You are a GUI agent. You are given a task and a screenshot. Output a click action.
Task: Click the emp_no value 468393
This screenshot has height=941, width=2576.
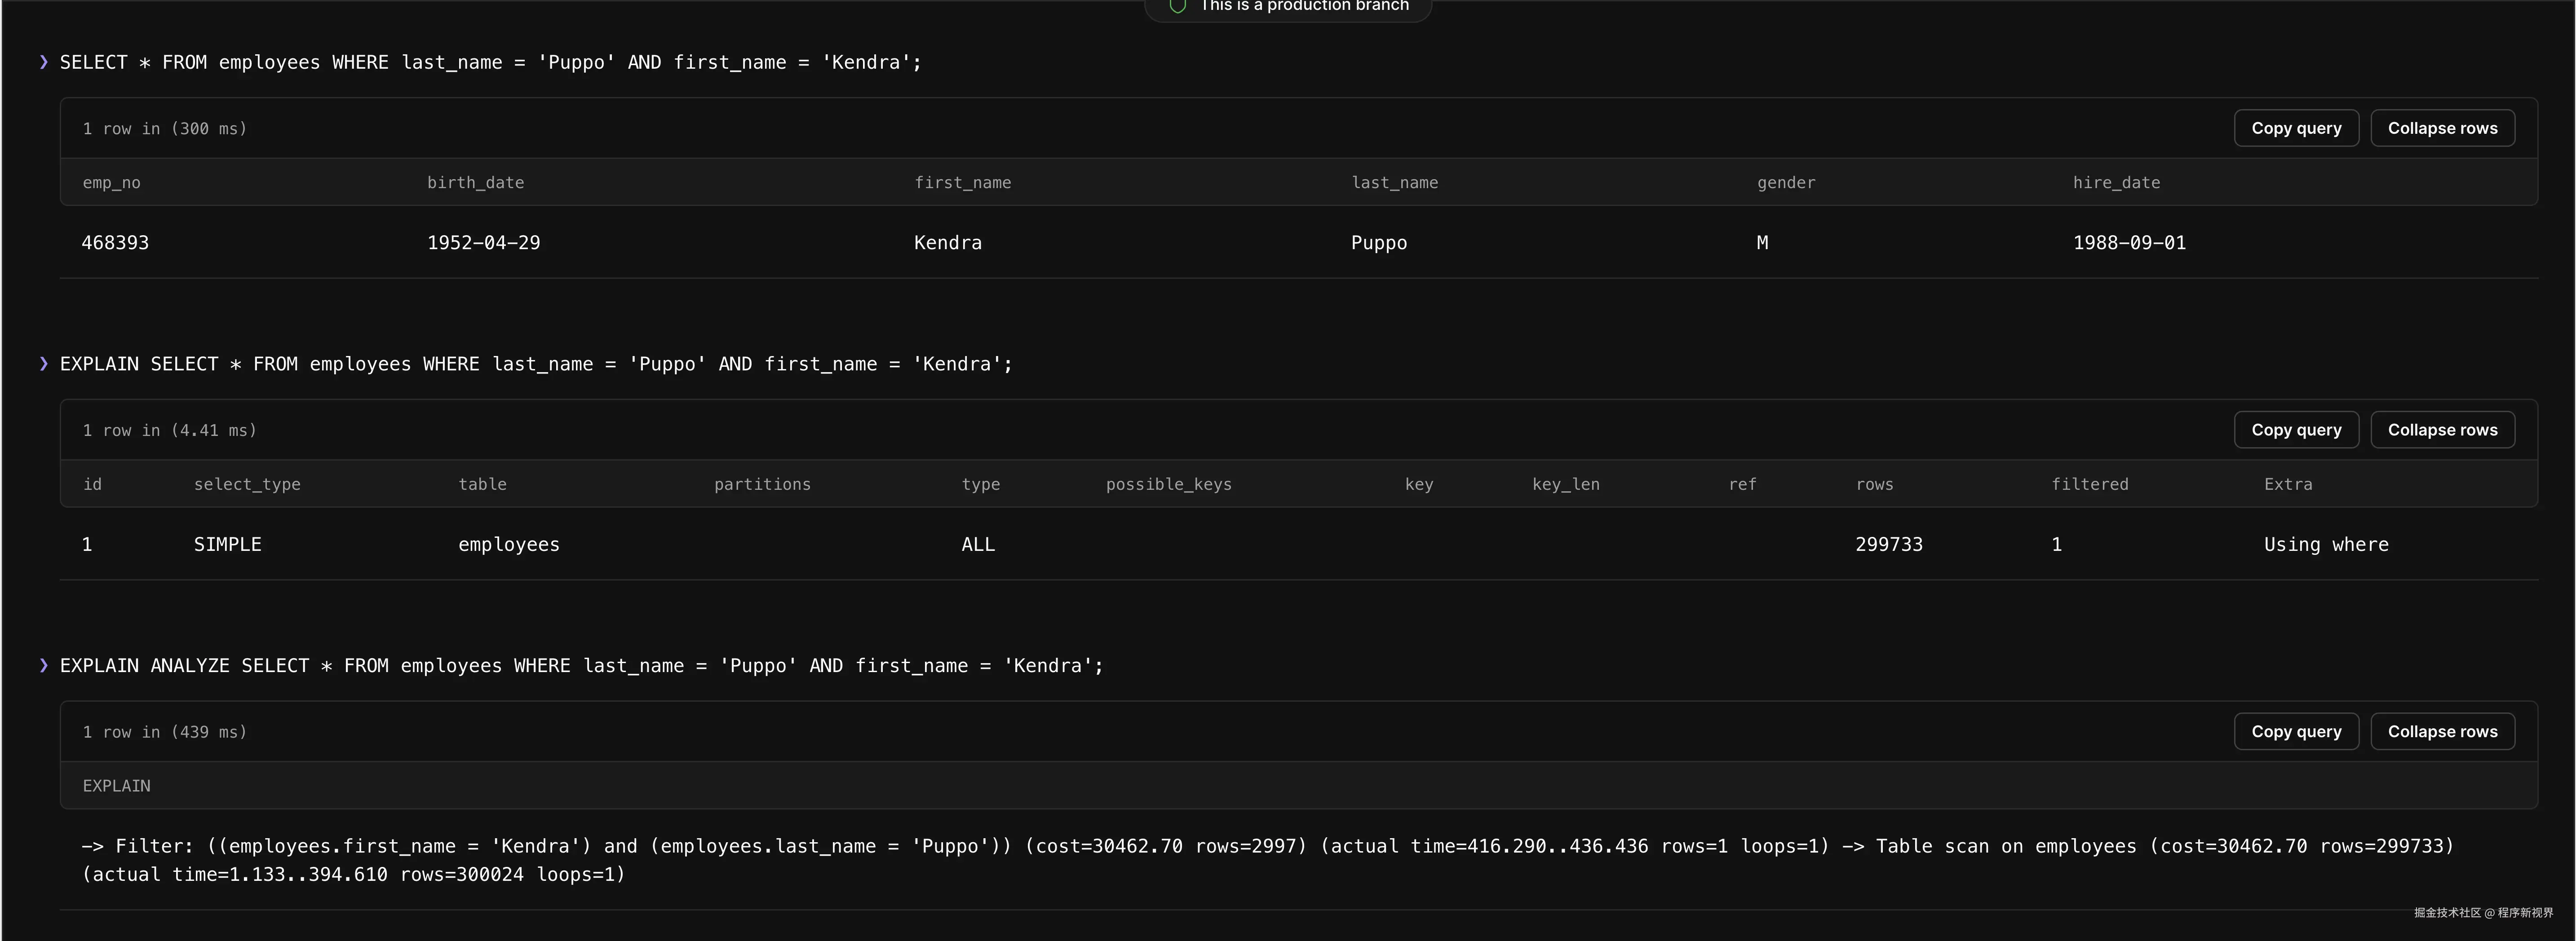pos(115,243)
